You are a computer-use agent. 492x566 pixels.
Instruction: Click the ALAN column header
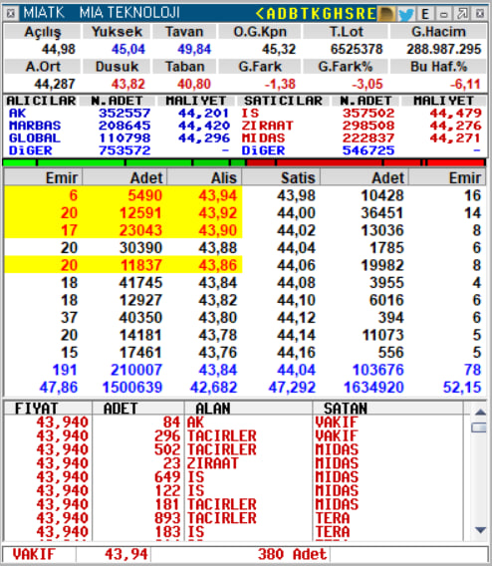click(248, 409)
